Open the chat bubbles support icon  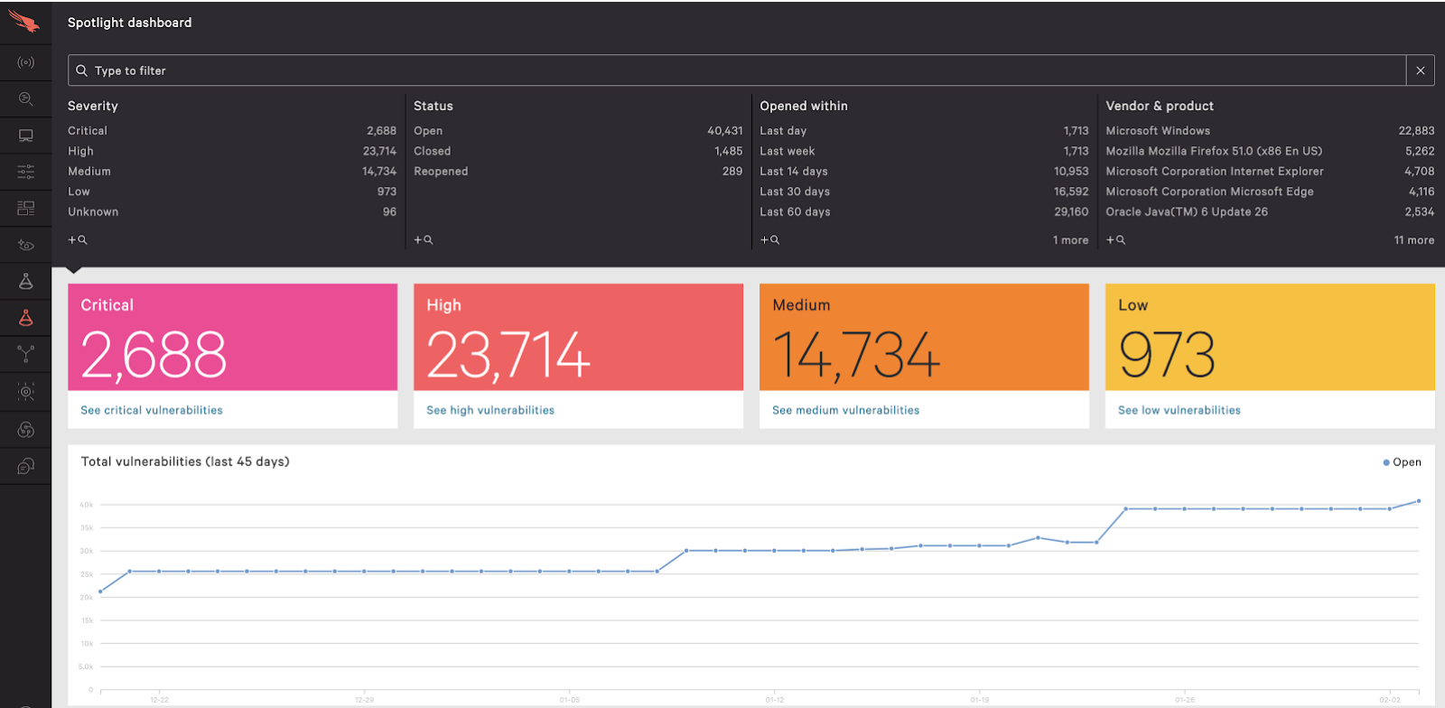tap(25, 466)
